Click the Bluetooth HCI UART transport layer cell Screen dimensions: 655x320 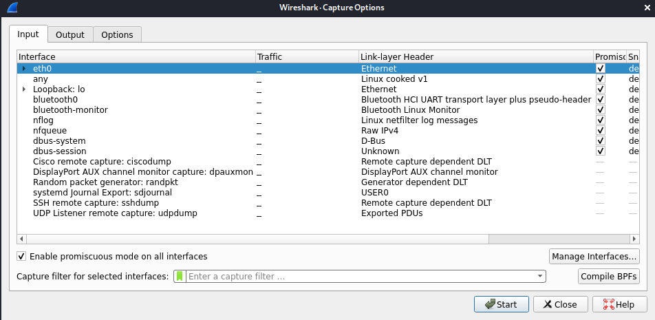click(476, 99)
